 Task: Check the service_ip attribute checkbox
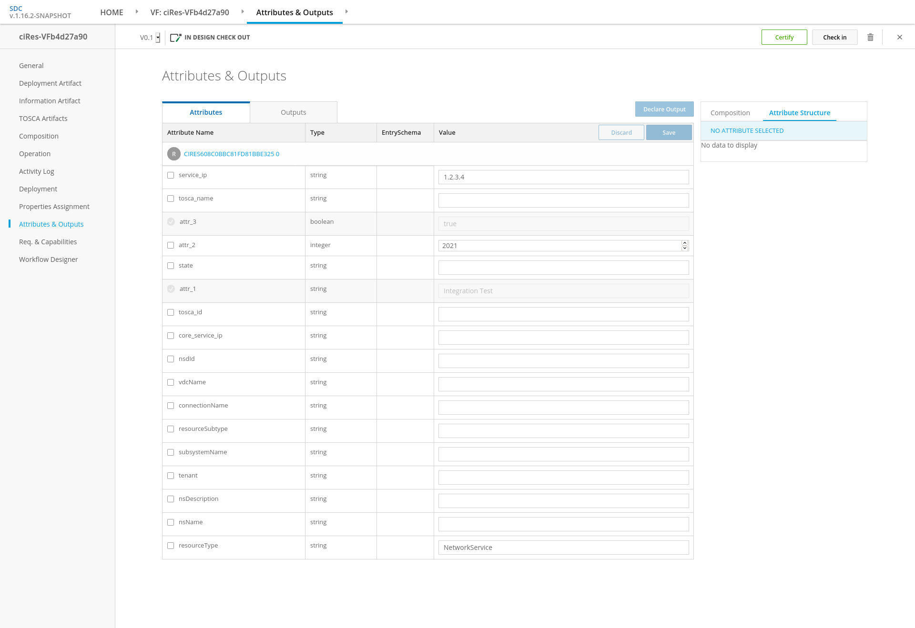[x=171, y=175]
